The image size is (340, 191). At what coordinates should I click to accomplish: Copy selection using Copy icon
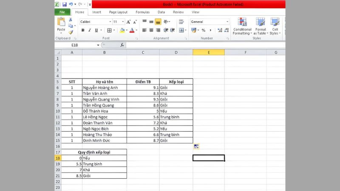click(71, 26)
